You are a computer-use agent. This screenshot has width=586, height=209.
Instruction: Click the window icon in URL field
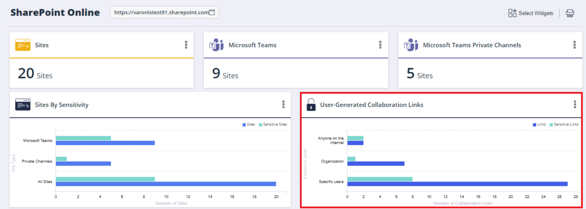[x=212, y=13]
